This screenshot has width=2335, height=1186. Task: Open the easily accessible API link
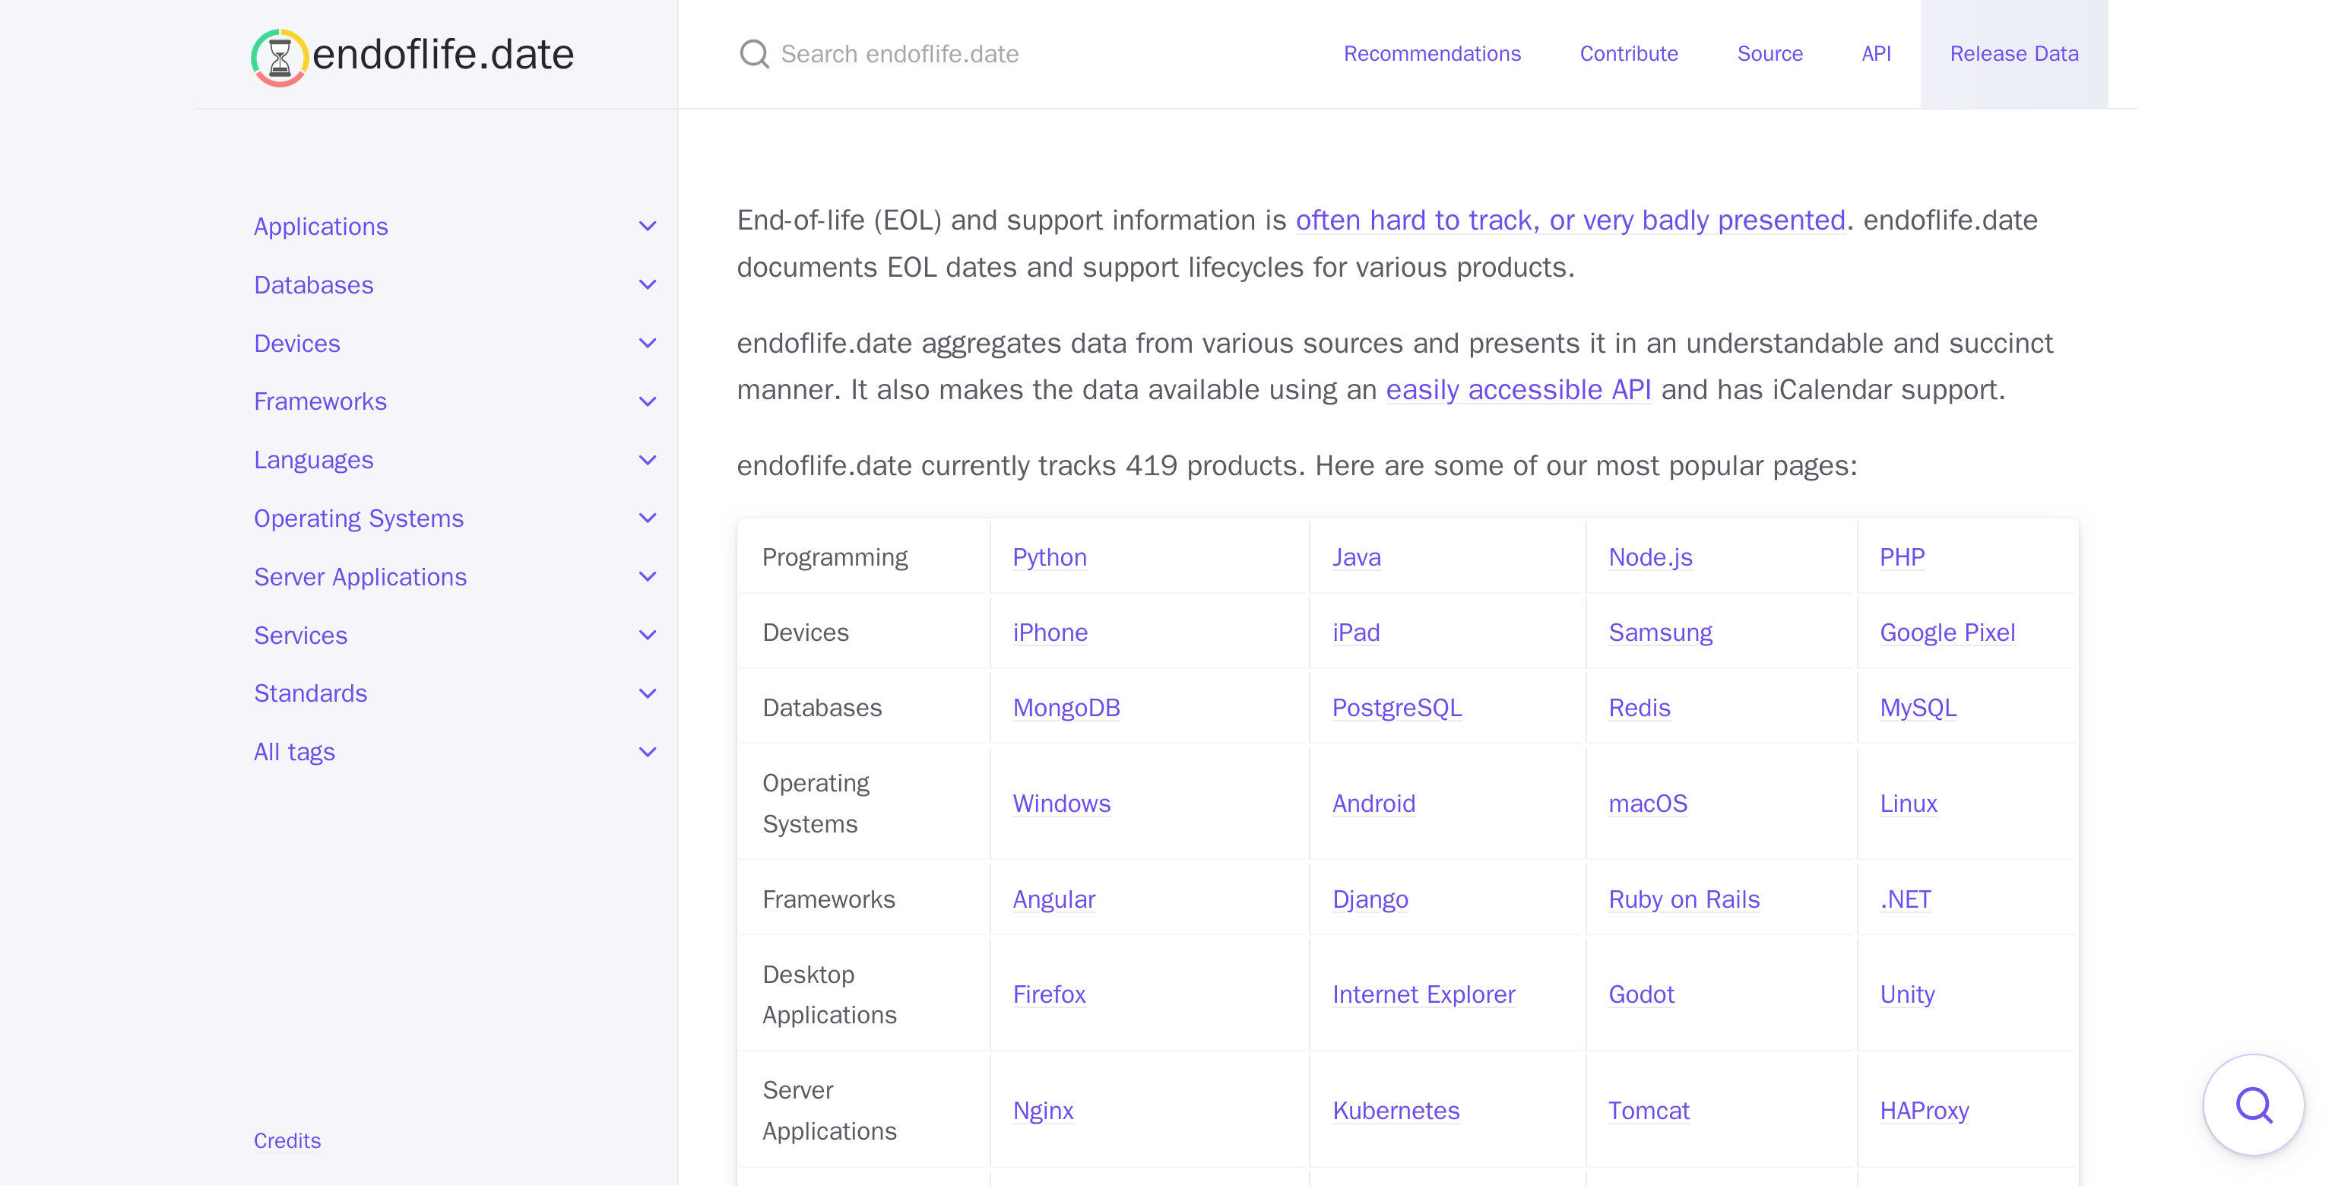point(1517,390)
